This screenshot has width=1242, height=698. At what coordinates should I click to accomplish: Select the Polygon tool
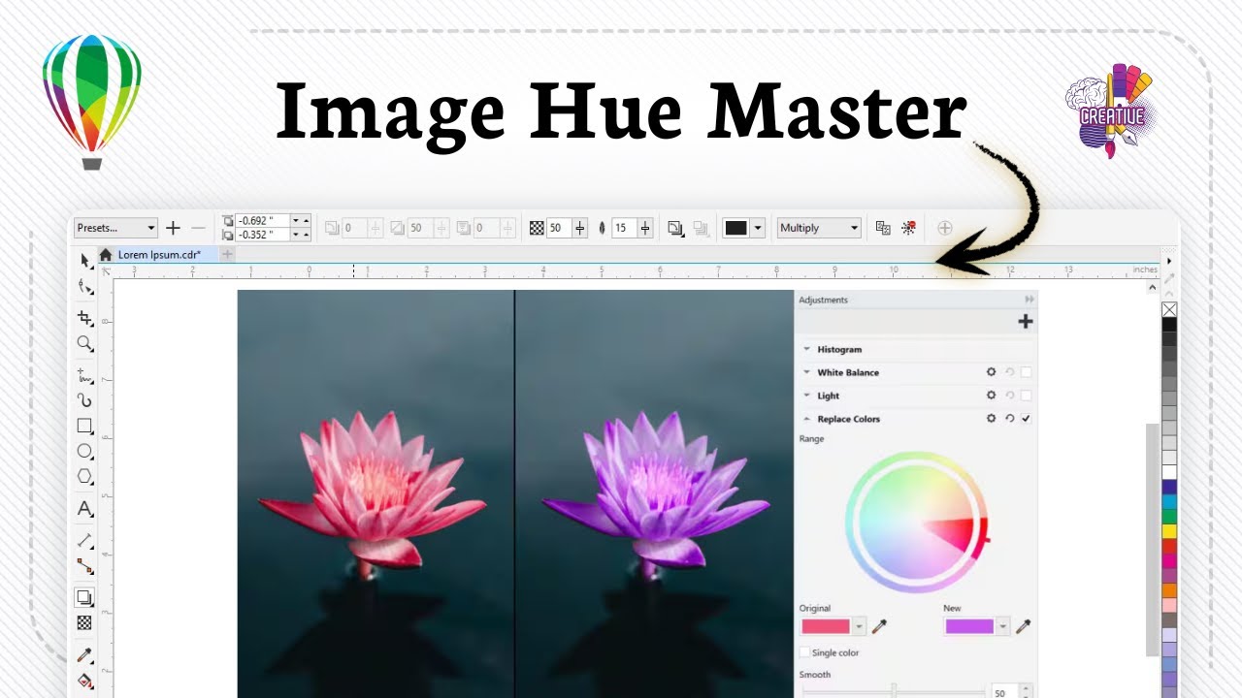point(85,476)
